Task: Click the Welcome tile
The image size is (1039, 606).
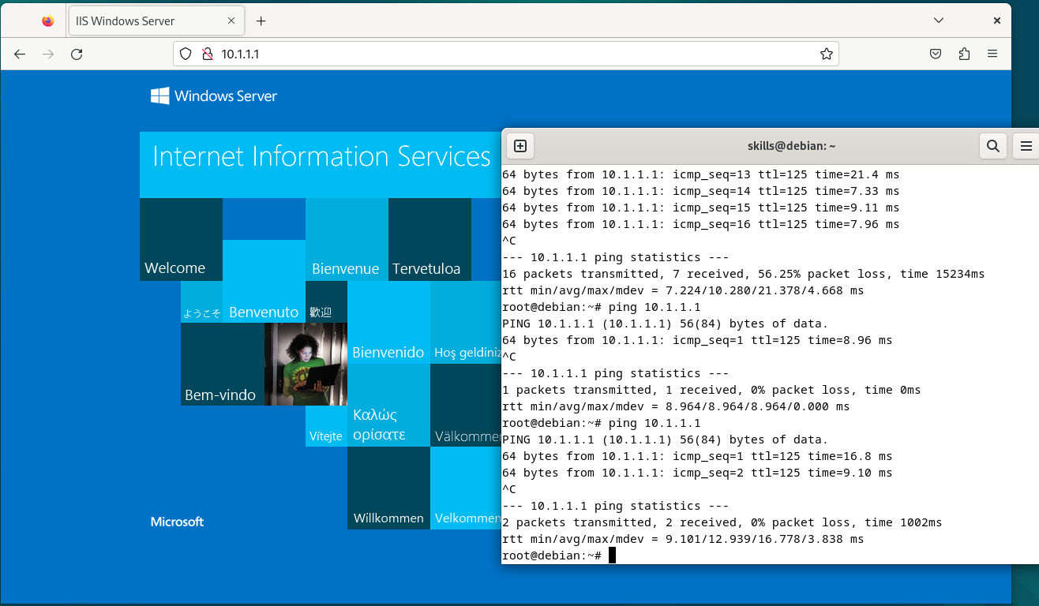Action: (181, 239)
